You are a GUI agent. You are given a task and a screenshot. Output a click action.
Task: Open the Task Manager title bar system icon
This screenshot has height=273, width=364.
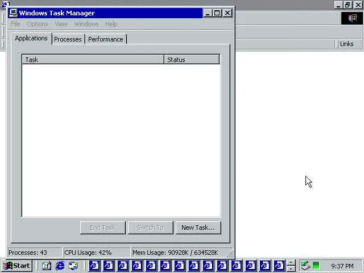click(x=13, y=13)
